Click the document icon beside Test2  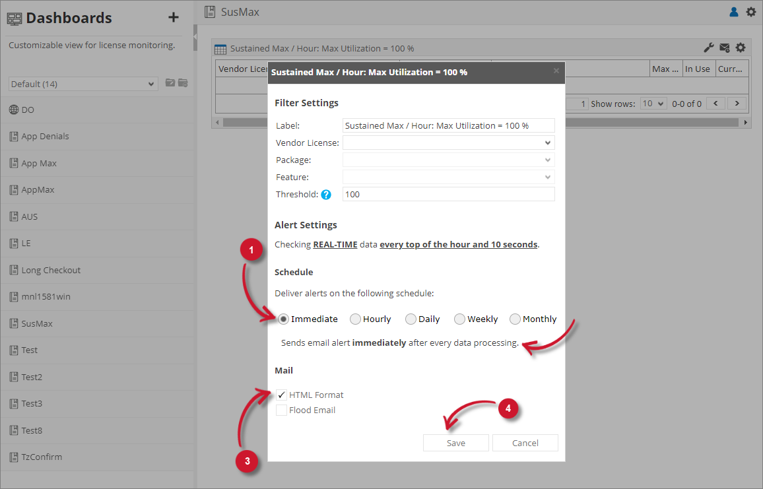pyautogui.click(x=14, y=377)
